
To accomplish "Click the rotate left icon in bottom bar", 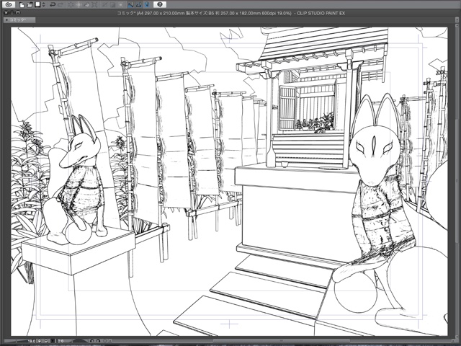I will click(91, 341).
